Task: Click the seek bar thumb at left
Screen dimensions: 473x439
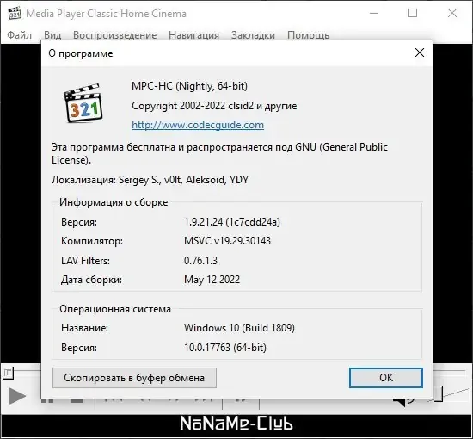Action: [9, 374]
